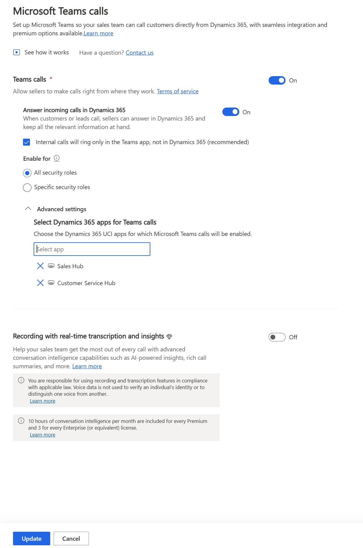Click the Contact us link
This screenshot has width=363, height=548.
tap(139, 53)
